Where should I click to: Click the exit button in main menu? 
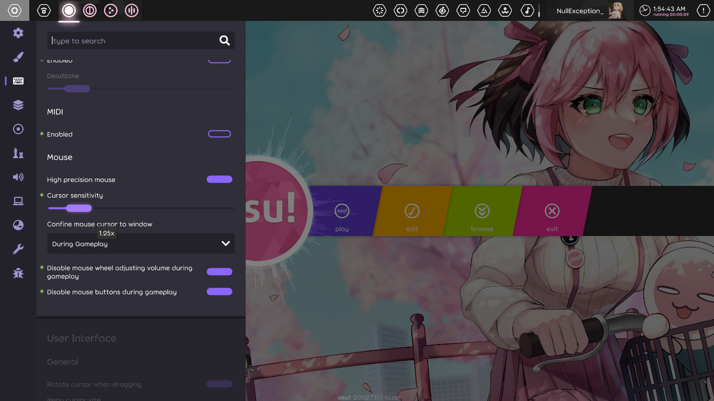coord(552,211)
